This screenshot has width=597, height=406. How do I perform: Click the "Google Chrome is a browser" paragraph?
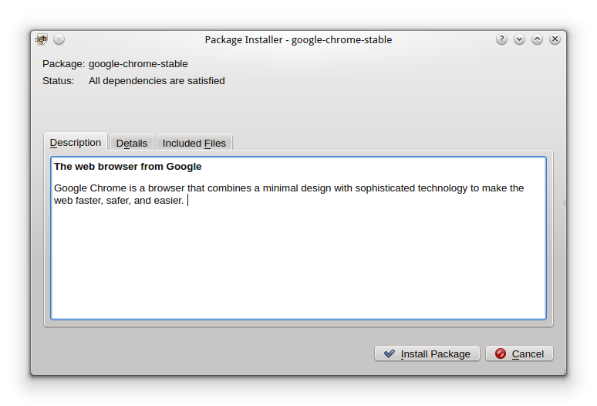(289, 195)
